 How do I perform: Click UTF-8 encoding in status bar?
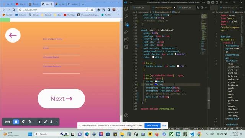(x=195, y=129)
